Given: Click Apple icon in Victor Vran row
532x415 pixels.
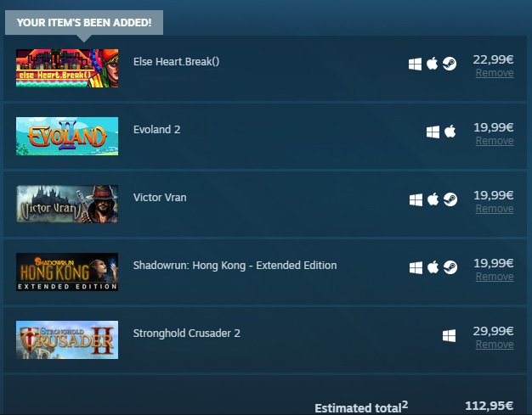Looking at the screenshot, I should pos(433,199).
